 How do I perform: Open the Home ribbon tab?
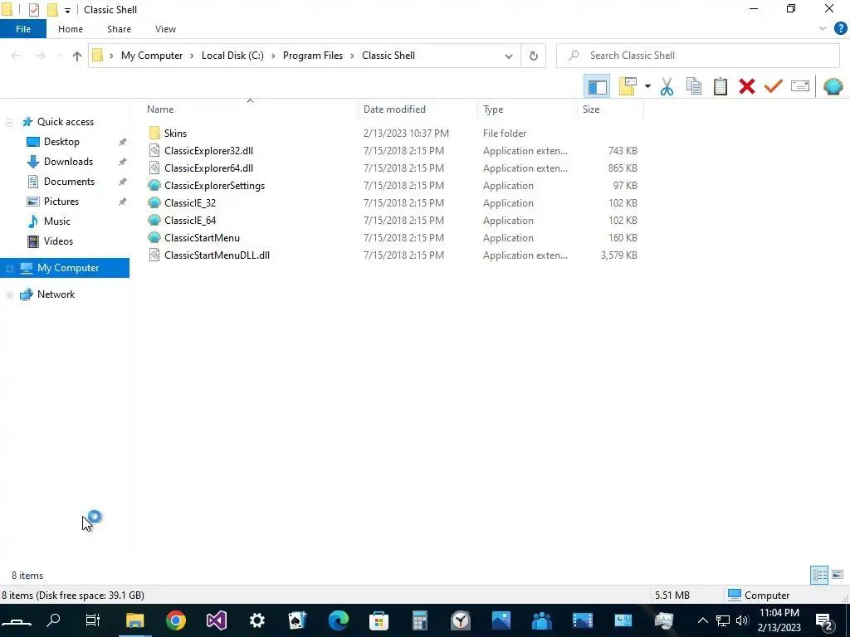pos(71,29)
